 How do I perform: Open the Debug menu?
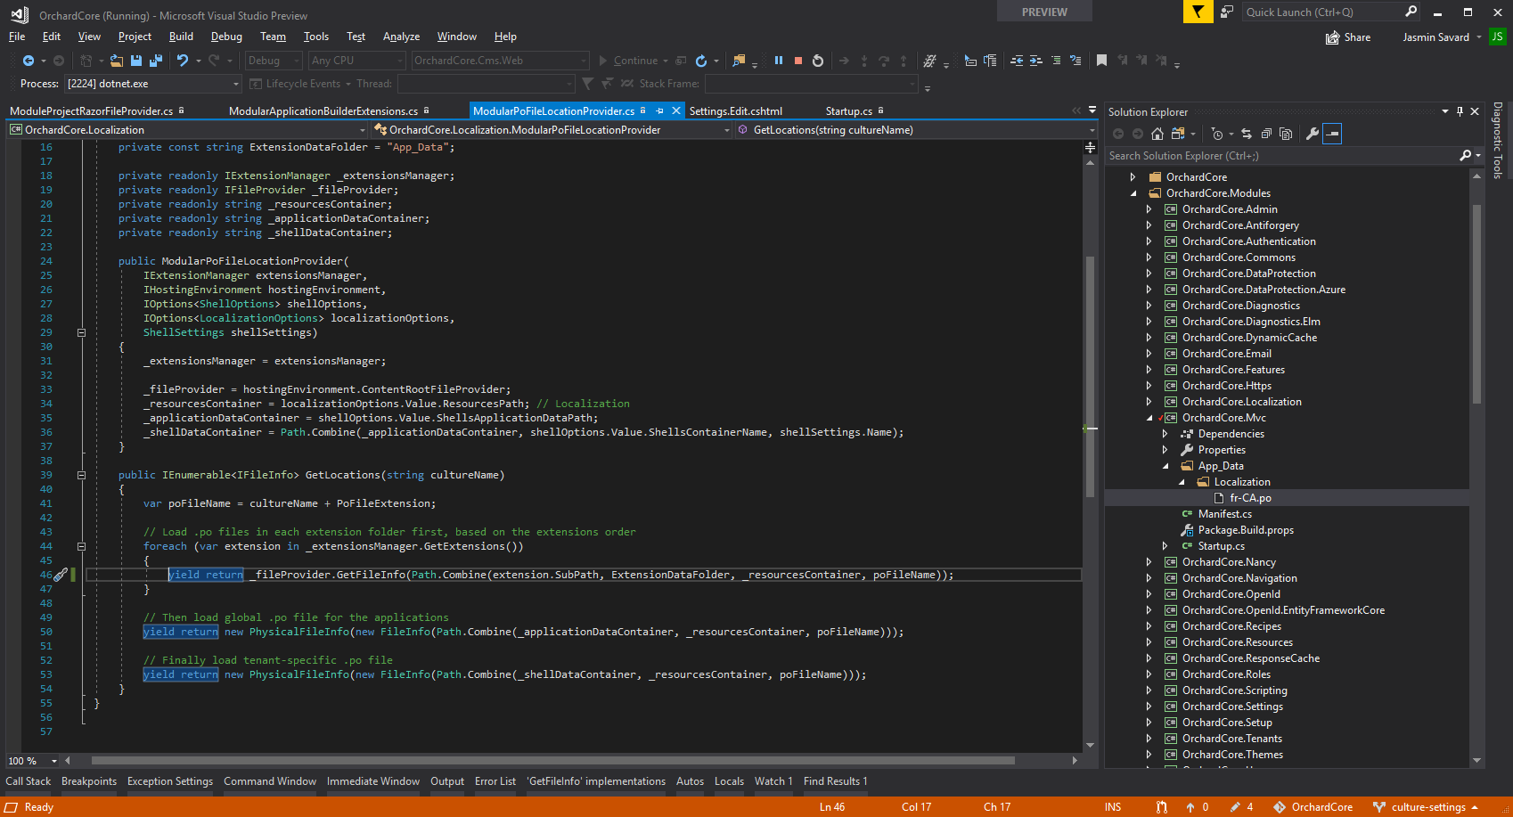[x=226, y=37]
